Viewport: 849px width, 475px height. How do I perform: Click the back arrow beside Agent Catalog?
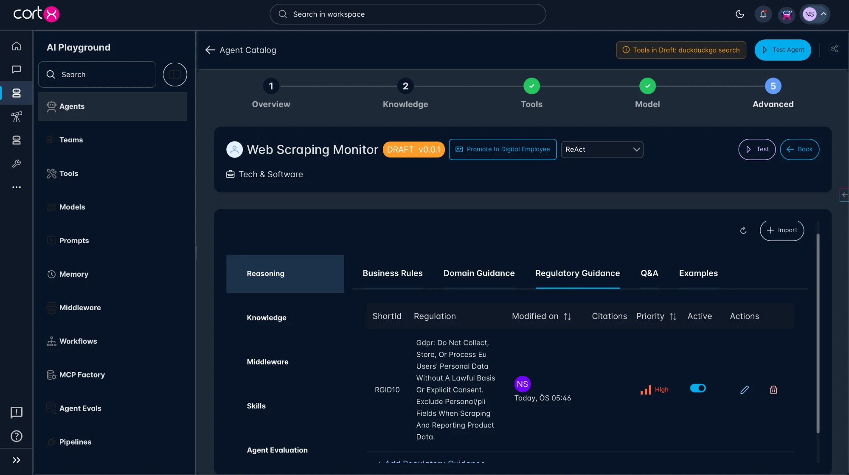point(210,50)
